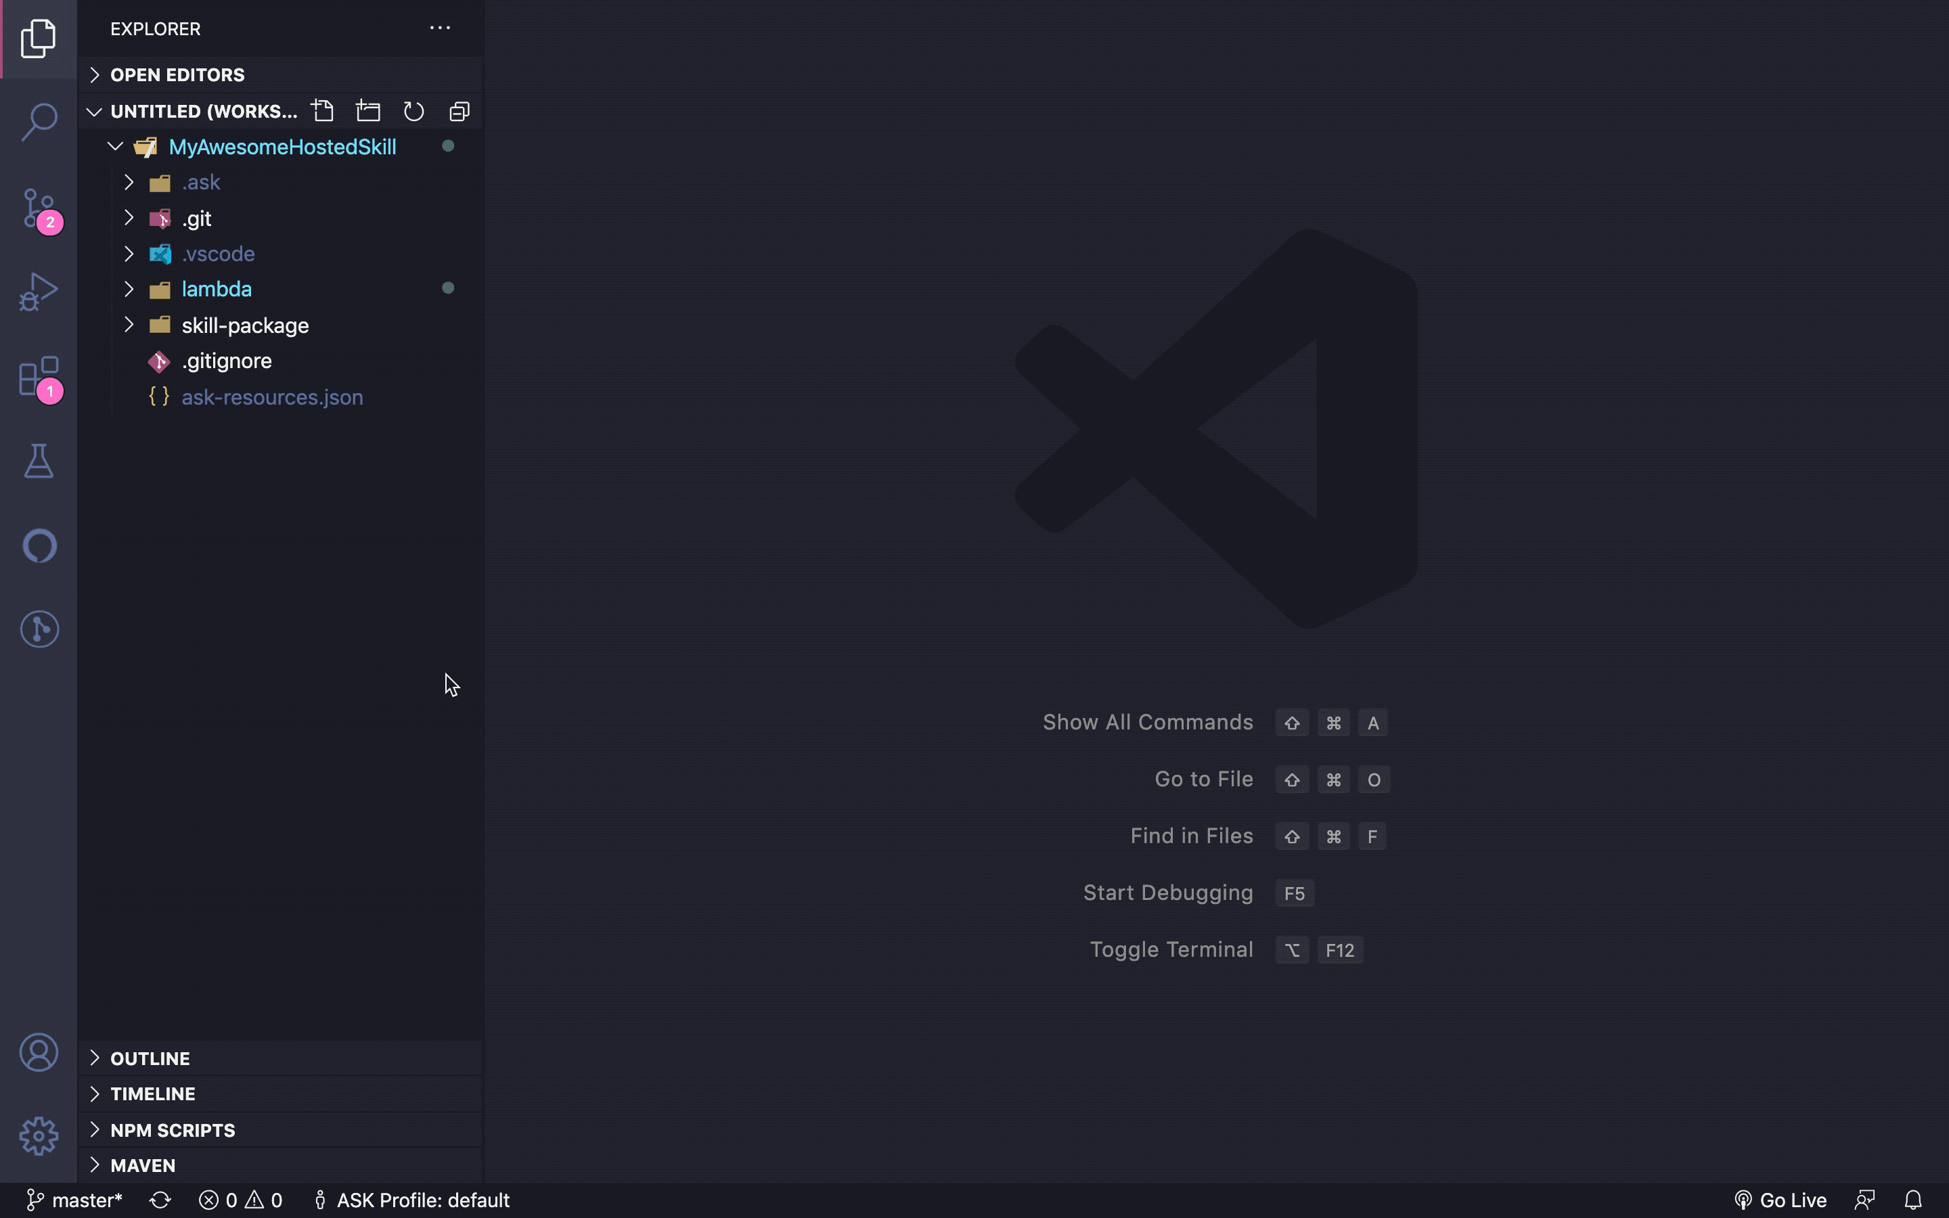Open the Extensions view
The width and height of the screenshot is (1949, 1218).
pyautogui.click(x=39, y=377)
